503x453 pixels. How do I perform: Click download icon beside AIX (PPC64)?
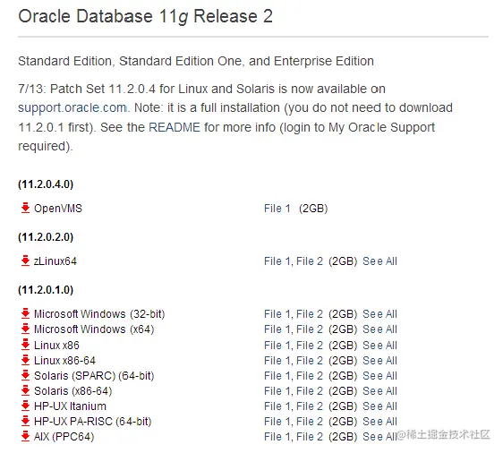[x=25, y=436]
